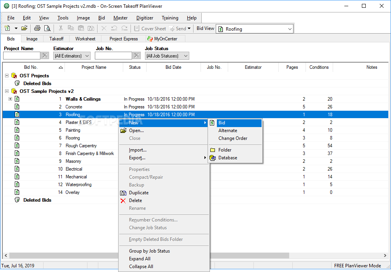This screenshot has height=272, width=391.
Task: Open the Bid View Roofing combo box
Action: 254,29
